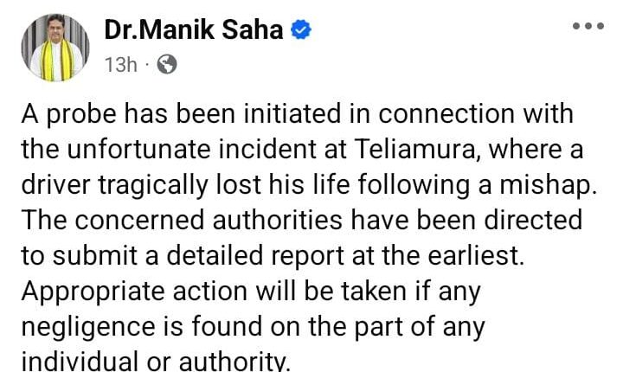
Task: Click the word "initiated" in the post
Action: click(x=292, y=115)
